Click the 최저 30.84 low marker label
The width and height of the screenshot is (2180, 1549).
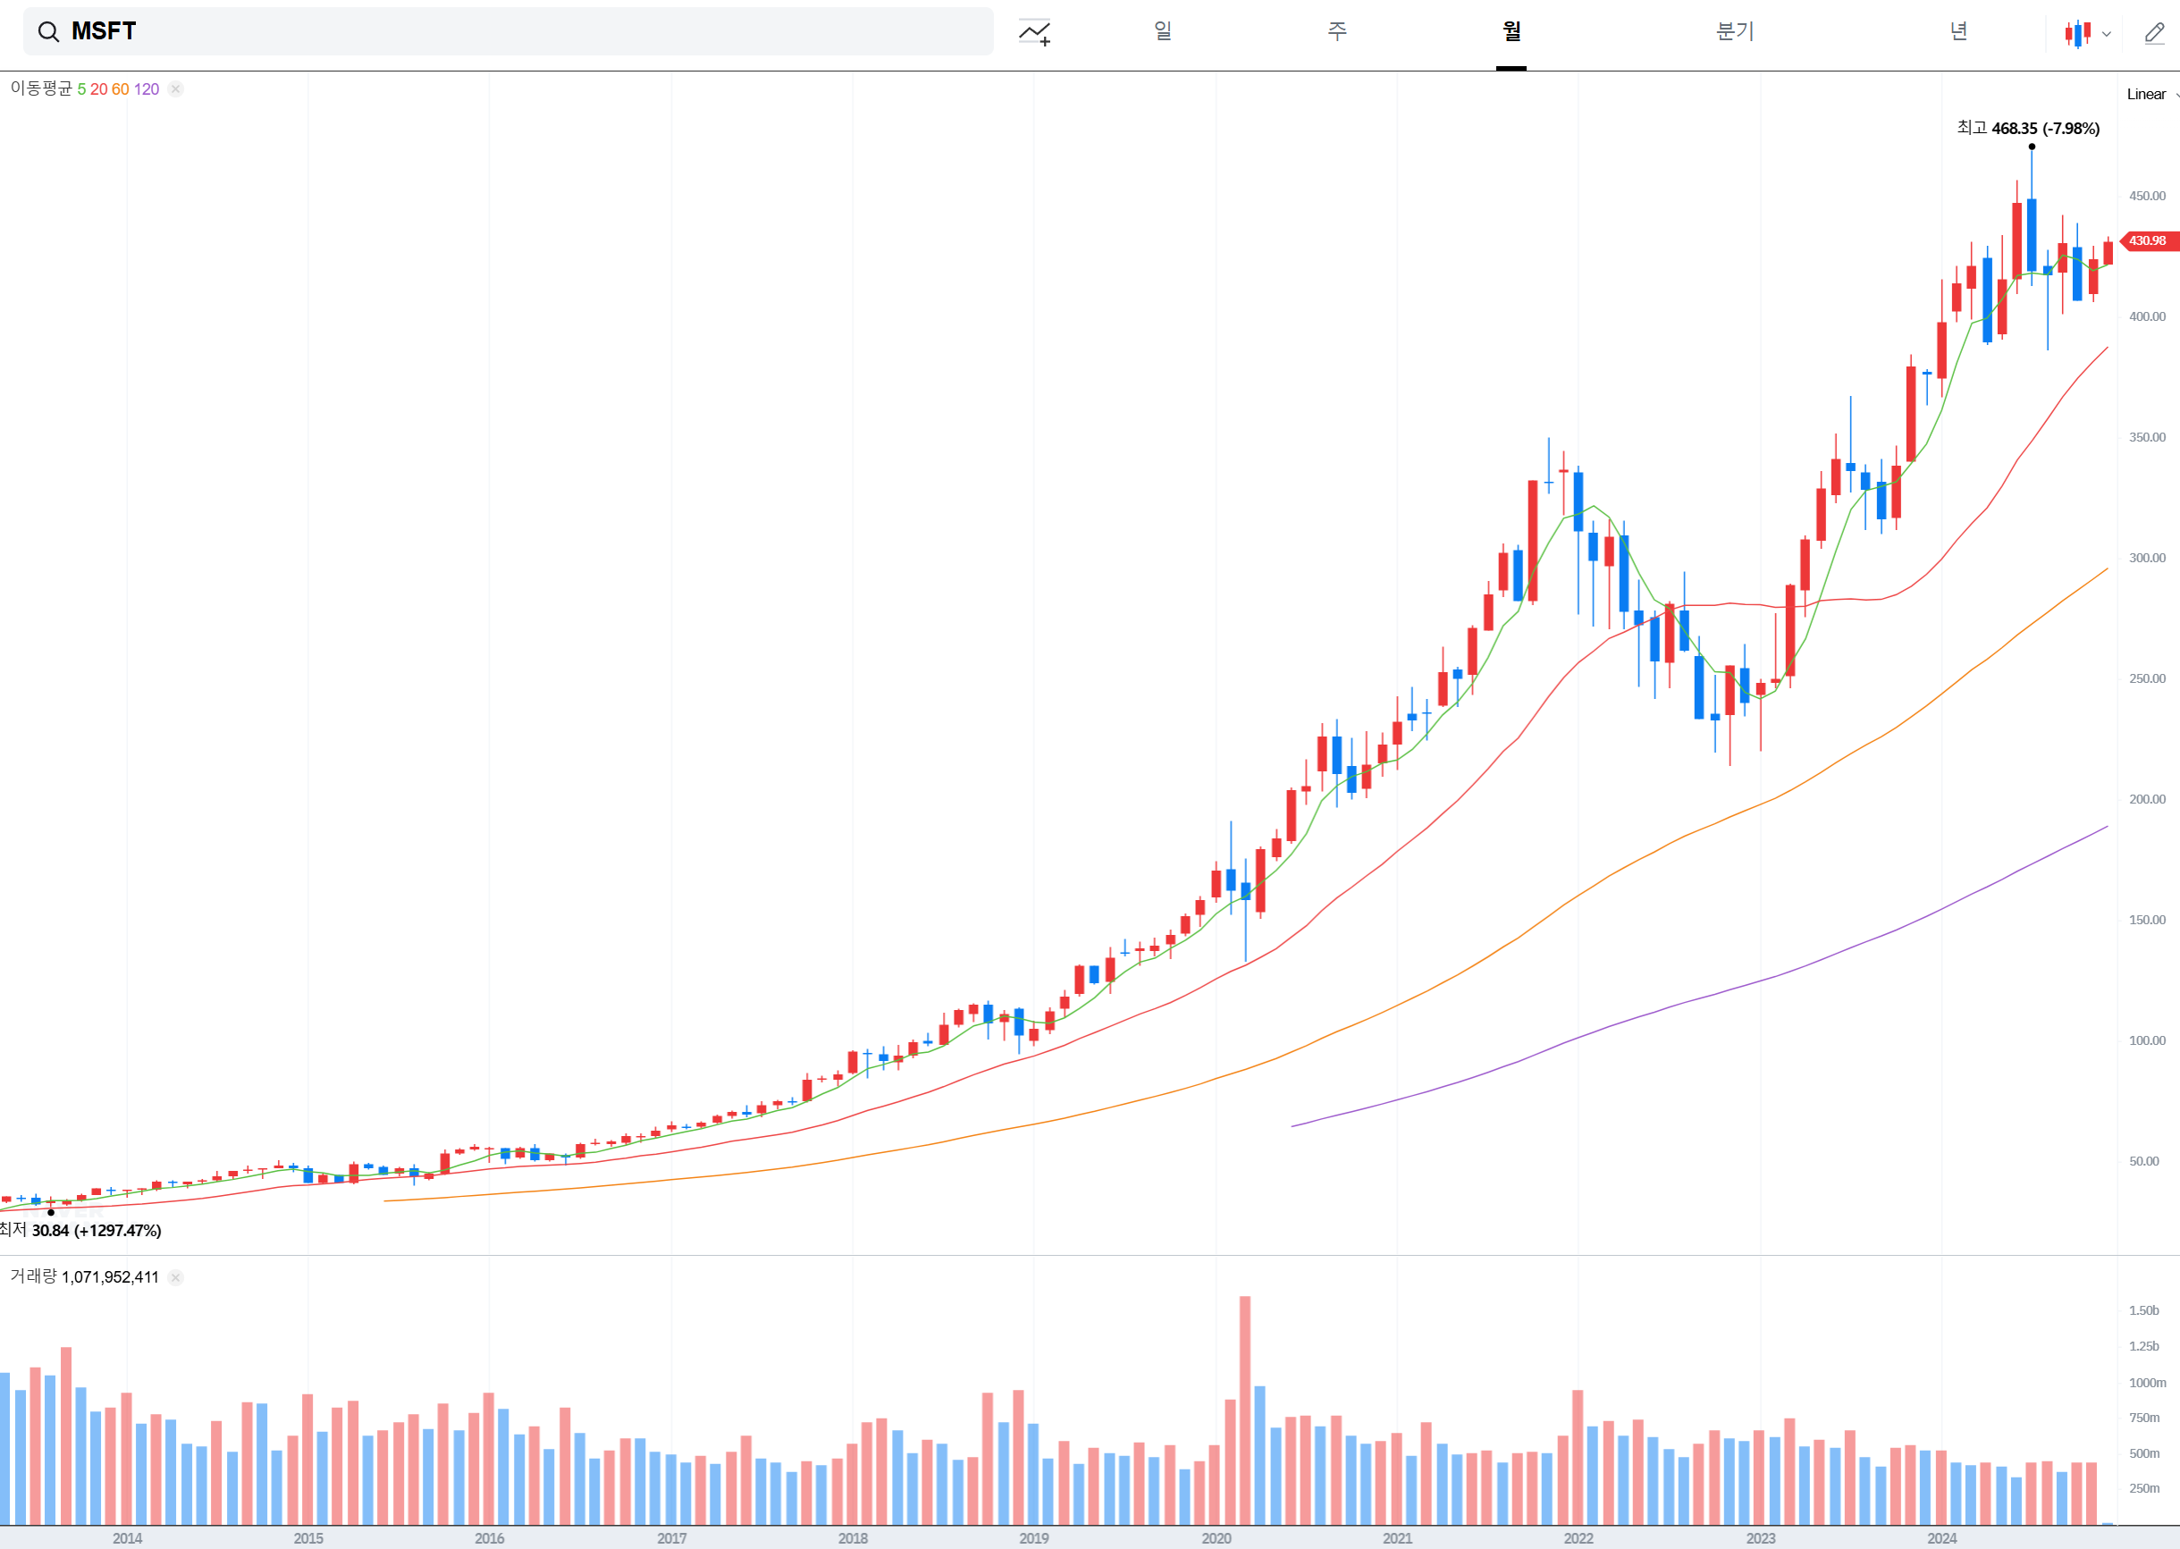(81, 1231)
